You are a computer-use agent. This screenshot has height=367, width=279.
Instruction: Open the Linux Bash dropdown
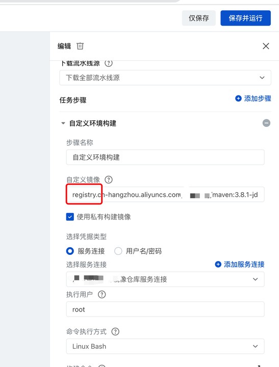click(x=165, y=346)
